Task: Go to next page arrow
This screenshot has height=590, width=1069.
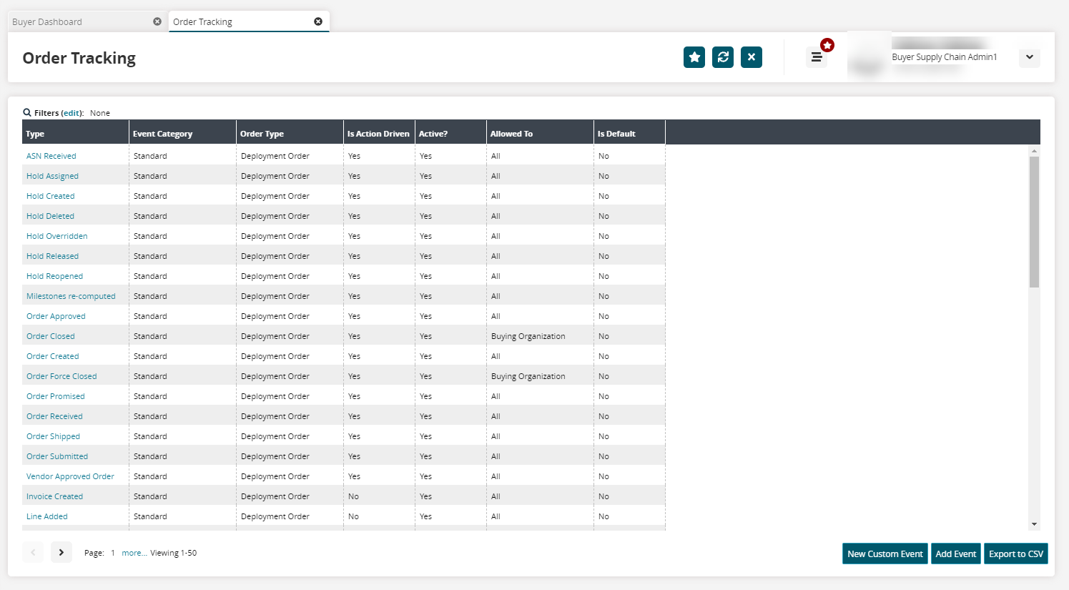Action: point(61,552)
